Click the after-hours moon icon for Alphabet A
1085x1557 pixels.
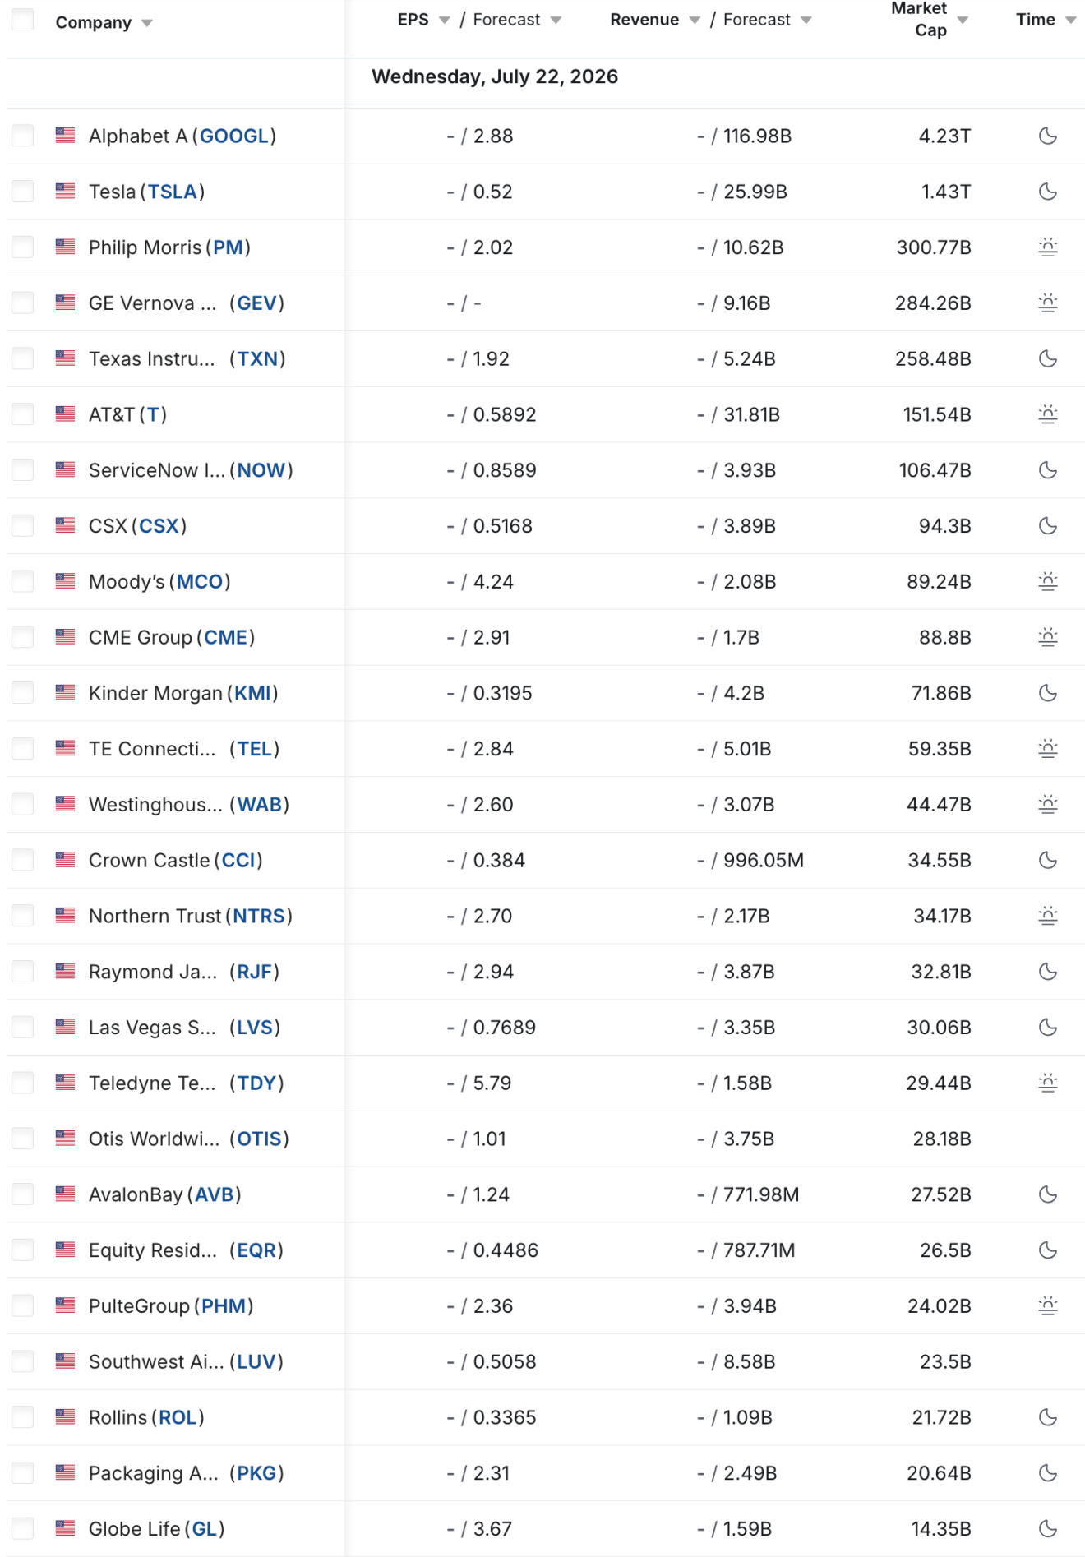pyautogui.click(x=1047, y=136)
